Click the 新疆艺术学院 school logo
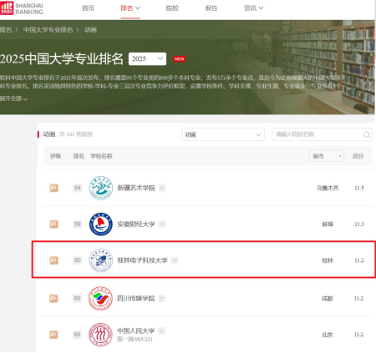Image resolution: width=376 pixels, height=353 pixels. (100, 188)
